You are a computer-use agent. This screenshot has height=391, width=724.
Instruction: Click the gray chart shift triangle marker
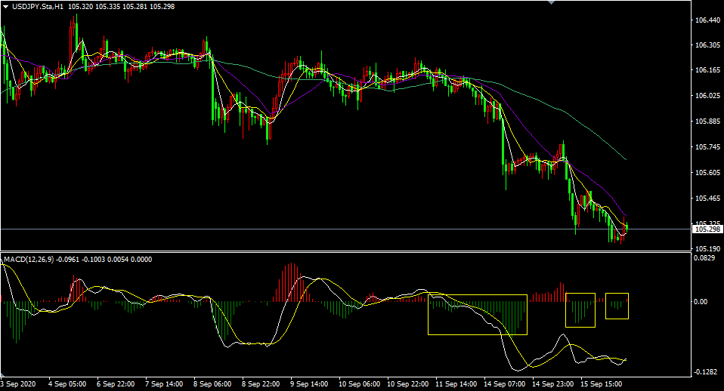point(551,2)
